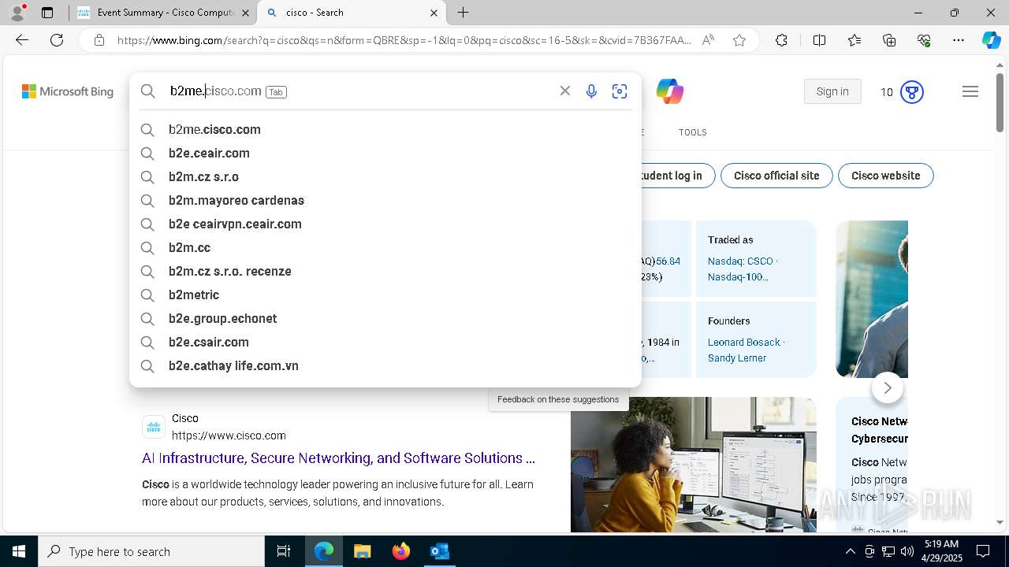View site information lock icon
Viewport: 1009px width, 567px height.
coord(99,40)
